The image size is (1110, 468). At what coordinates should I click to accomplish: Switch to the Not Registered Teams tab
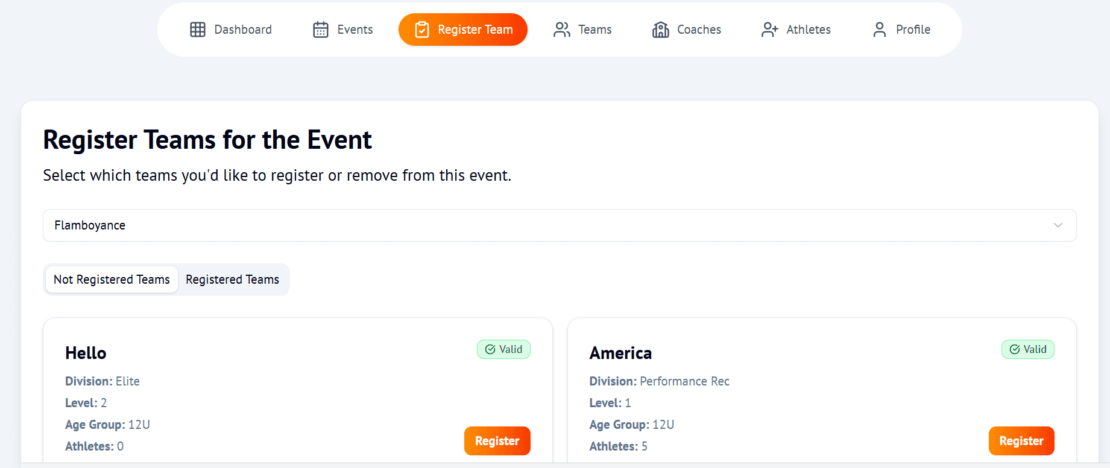[112, 279]
